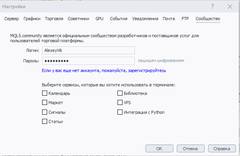Viewport: 240px width, 156px height.
Task: Enable Интеграция с Python checkbox
Action: click(120, 112)
